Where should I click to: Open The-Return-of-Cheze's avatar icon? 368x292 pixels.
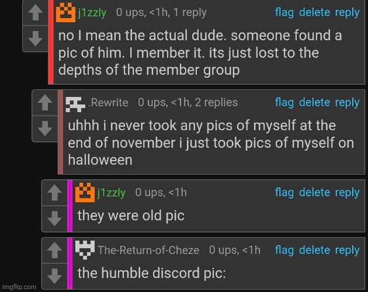pyautogui.click(x=85, y=250)
